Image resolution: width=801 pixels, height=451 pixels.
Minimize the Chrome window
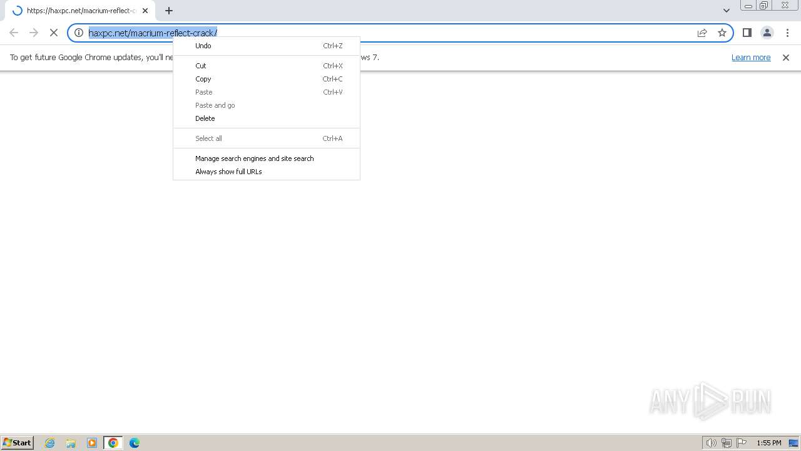[x=748, y=6]
